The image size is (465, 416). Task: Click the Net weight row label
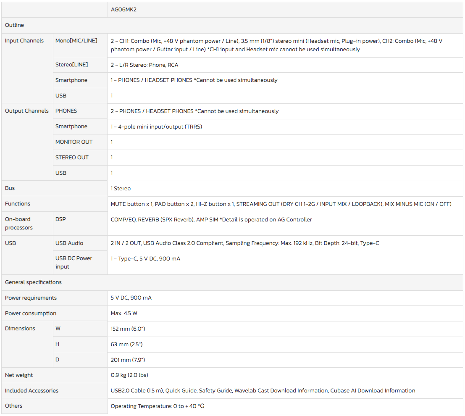tap(19, 375)
